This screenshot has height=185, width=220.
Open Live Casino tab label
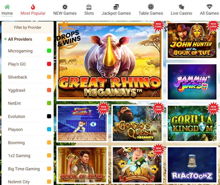[x=181, y=13]
